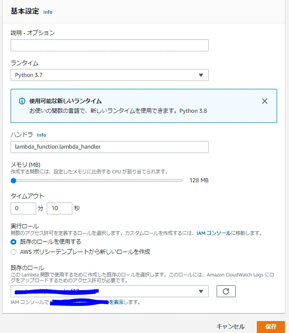Refresh the existing roles list

[226, 291]
